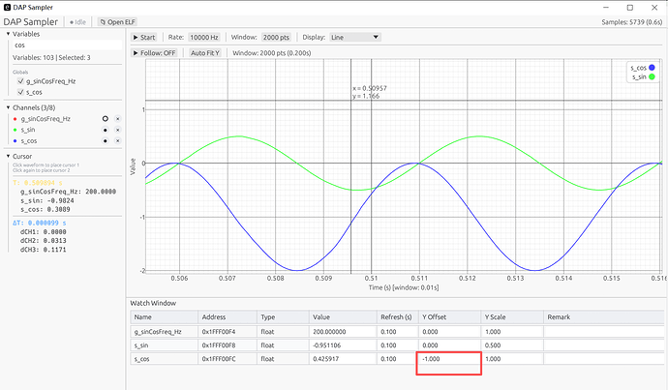Screen dimensions: 668x390
Task: Collapse the Variables section
Action: (8, 34)
